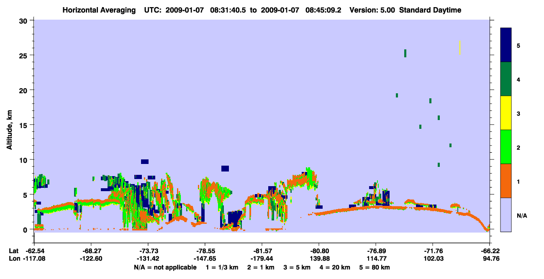Click the 'Horizontal Averaging' title text

98,10
